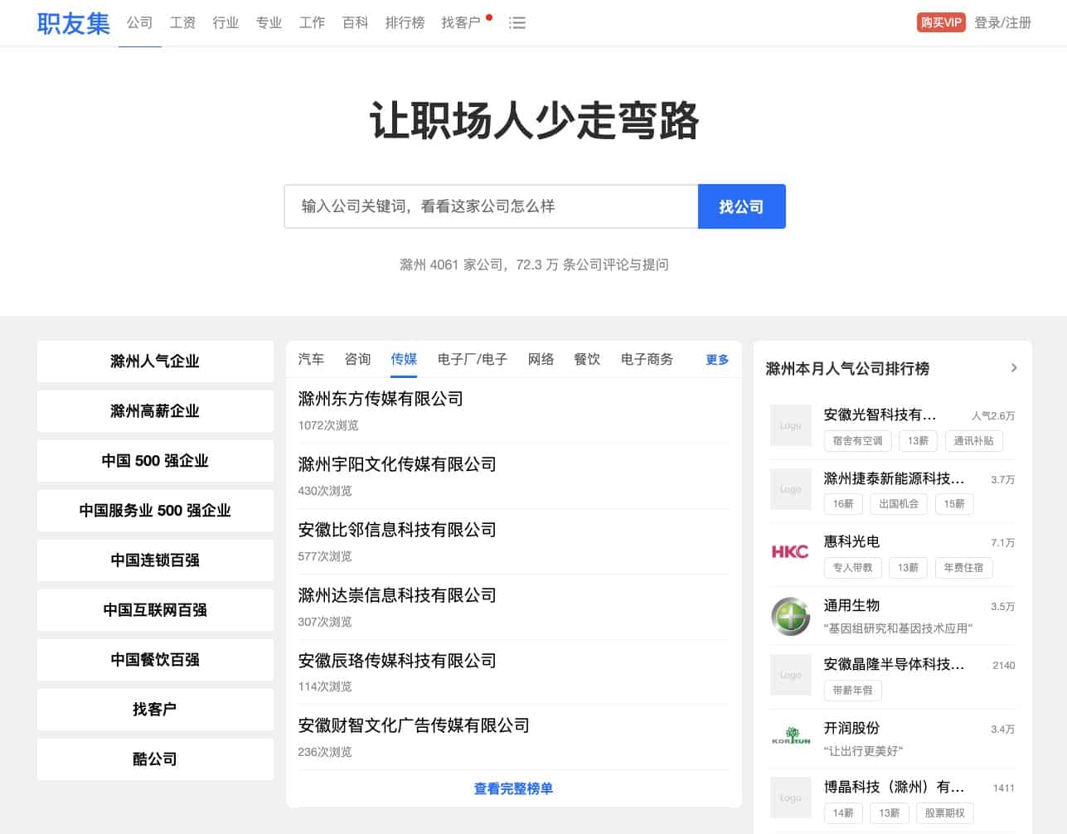Click the HKC 惠科光电 company logo
Viewport: 1067px width, 834px height.
click(x=790, y=552)
